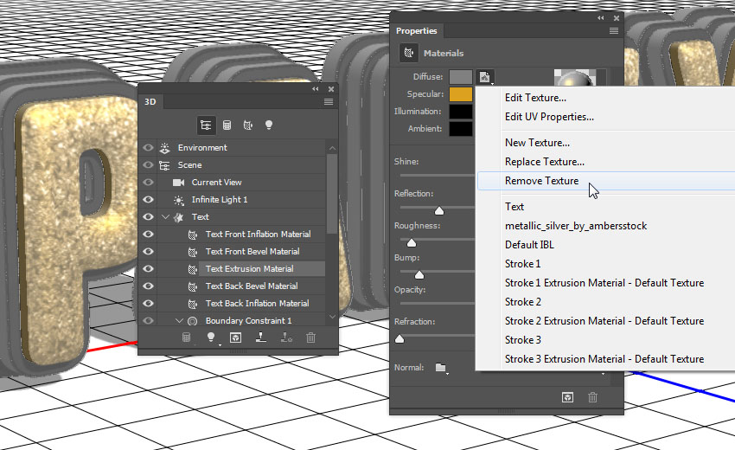Hide the Infinite Light 1 layer
Viewport: 735px width, 450px height.
coord(148,200)
